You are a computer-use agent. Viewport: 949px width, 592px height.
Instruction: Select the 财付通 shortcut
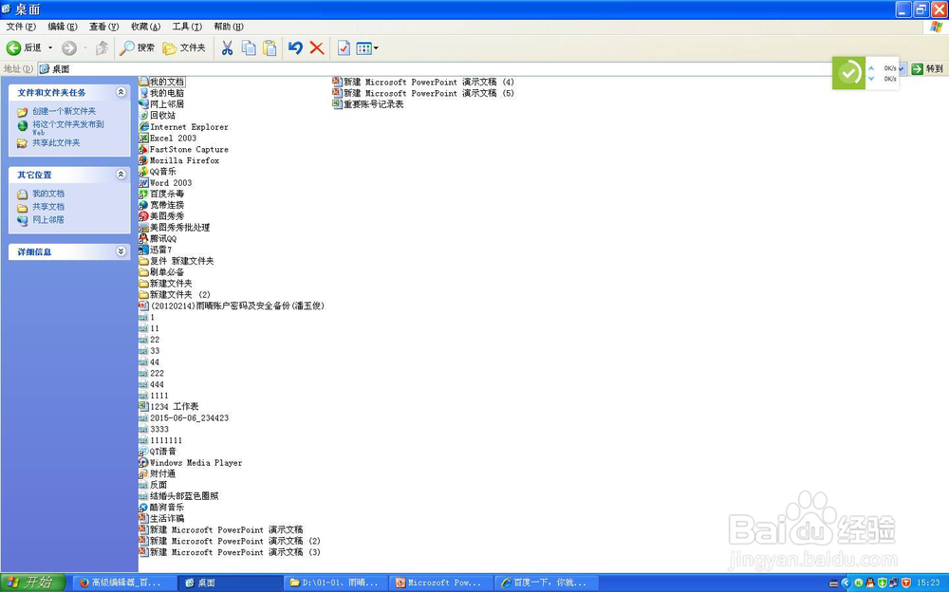tap(158, 474)
